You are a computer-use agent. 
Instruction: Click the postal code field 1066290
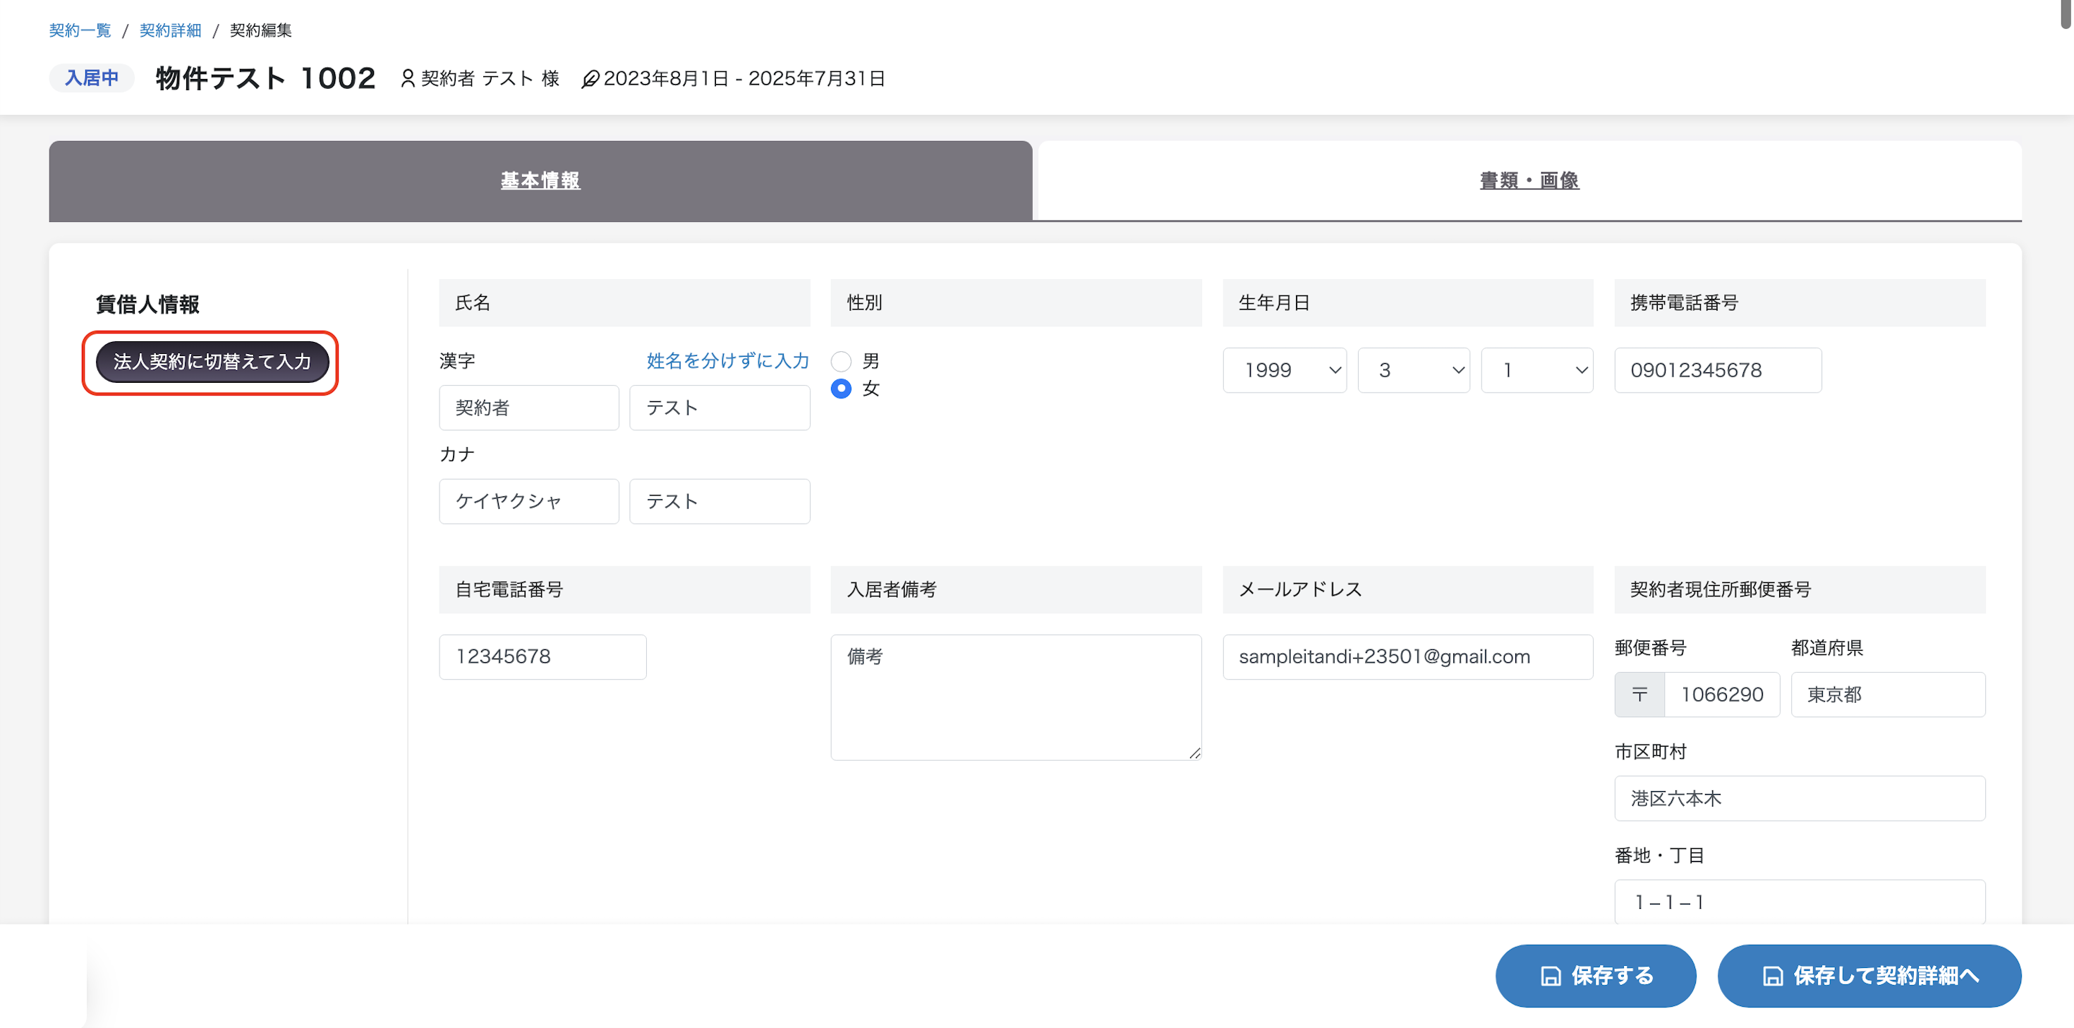pyautogui.click(x=1722, y=694)
